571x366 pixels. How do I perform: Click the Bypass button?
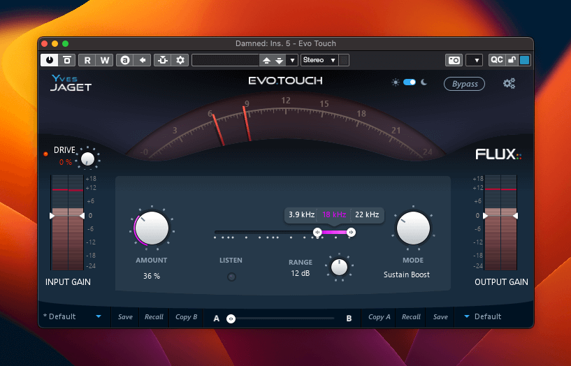pyautogui.click(x=465, y=84)
